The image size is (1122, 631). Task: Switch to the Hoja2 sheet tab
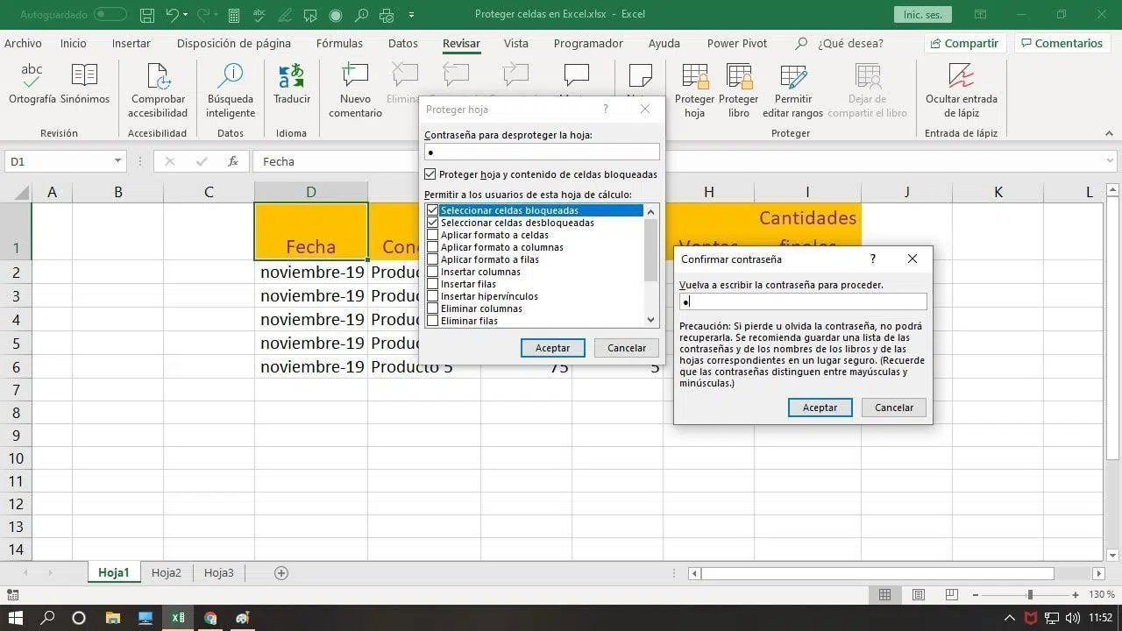pyautogui.click(x=166, y=572)
